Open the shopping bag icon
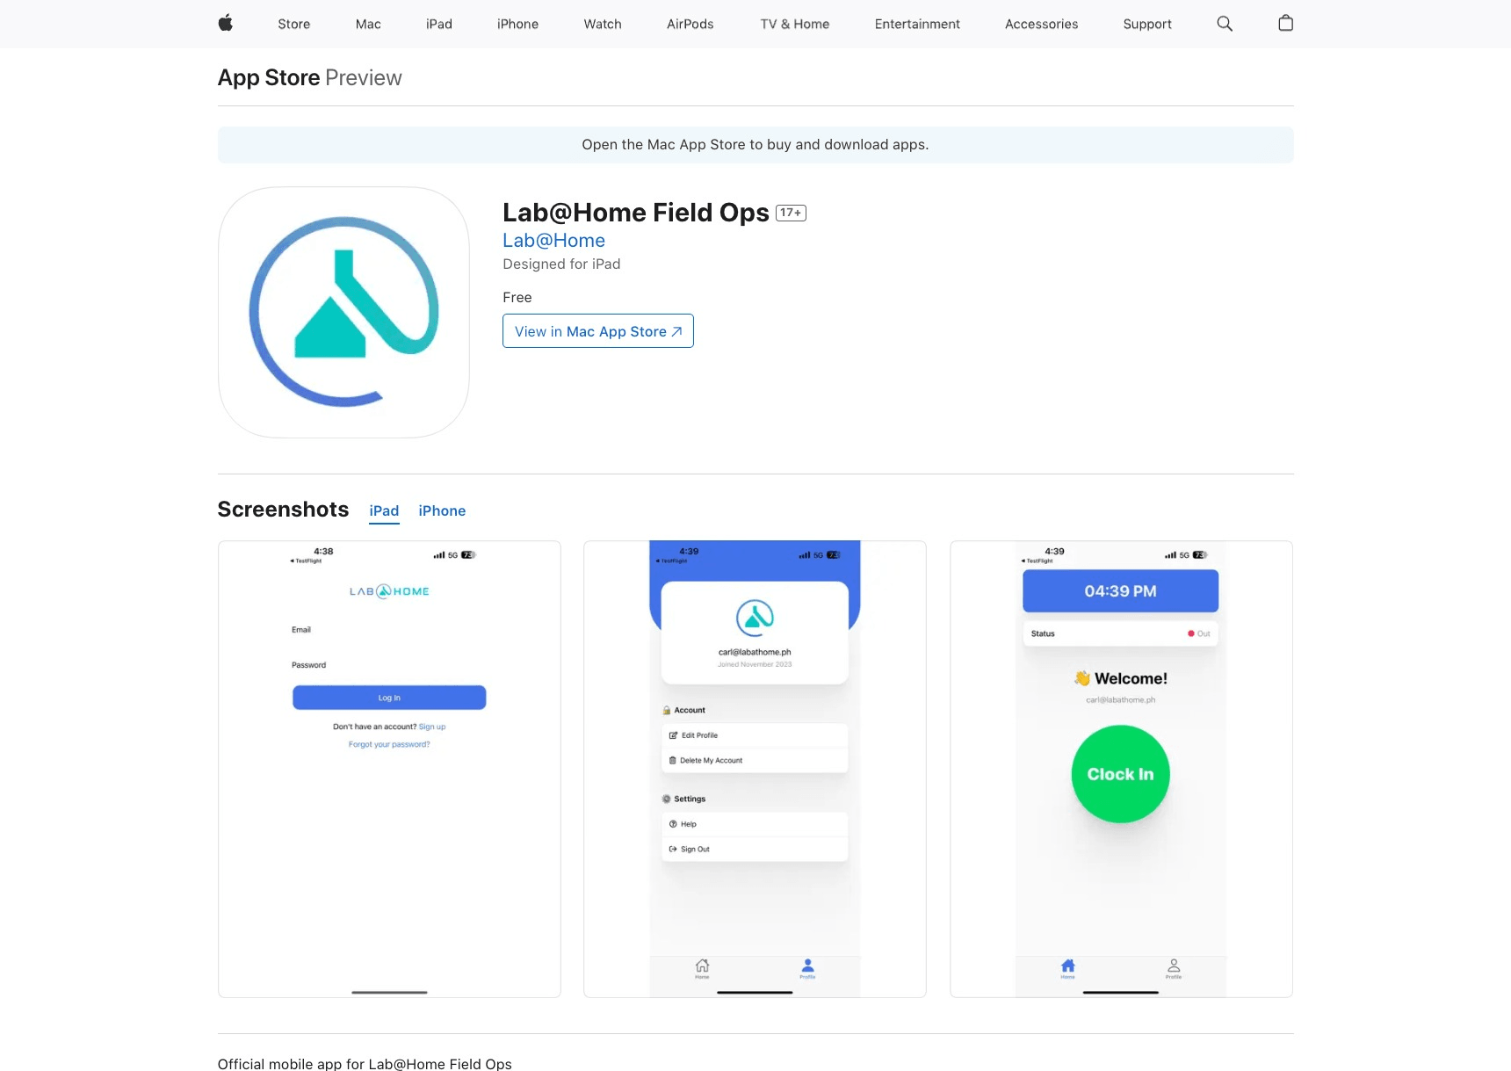Image resolution: width=1511 pixels, height=1071 pixels. [x=1285, y=24]
